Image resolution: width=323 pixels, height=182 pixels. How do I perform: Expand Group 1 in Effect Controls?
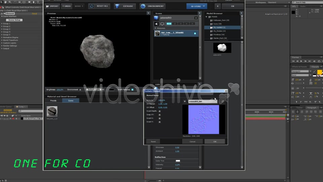2,24
